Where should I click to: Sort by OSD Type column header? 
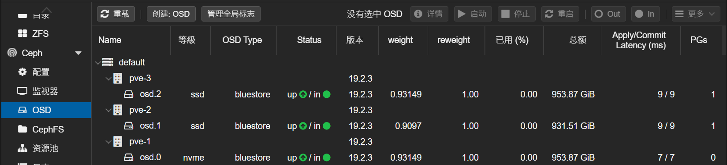pyautogui.click(x=243, y=40)
